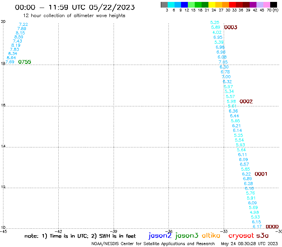The image size is (282, 247).
Task: Click the wave height value 5.69
Action: coord(253,207)
